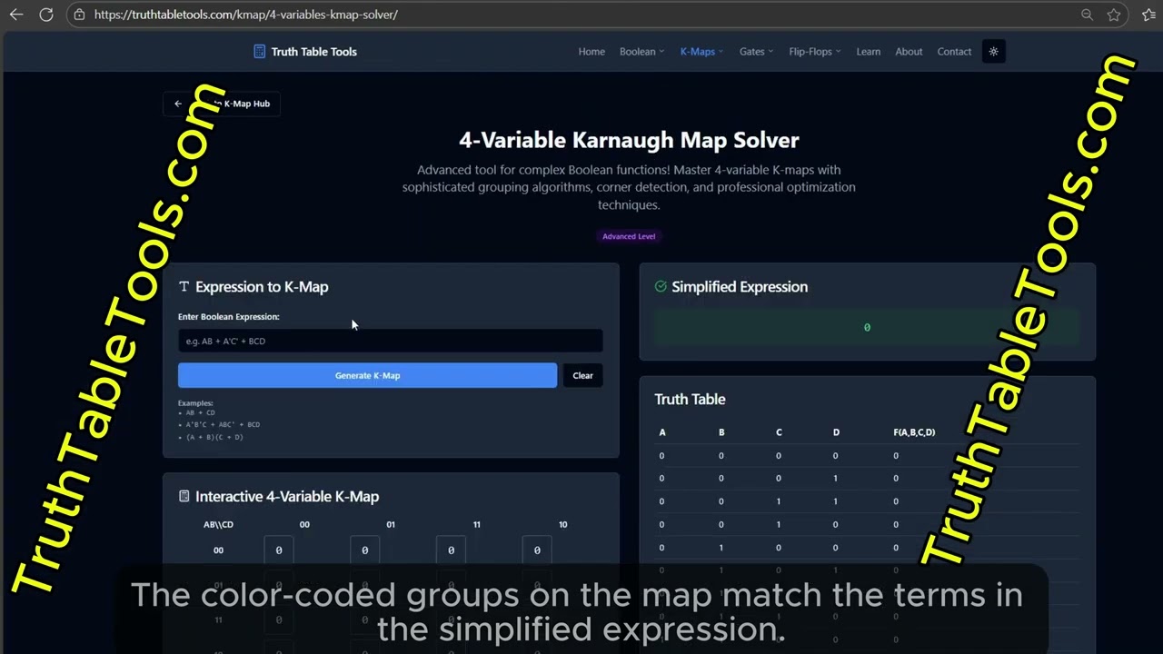
Task: Toggle light/dark theme sun button
Action: click(993, 52)
